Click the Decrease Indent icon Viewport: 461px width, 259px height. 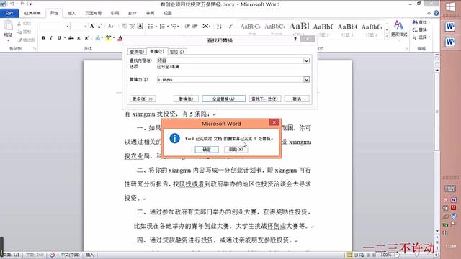(x=187, y=27)
